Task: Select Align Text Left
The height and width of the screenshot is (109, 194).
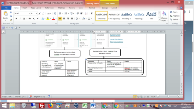Action: (60, 19)
